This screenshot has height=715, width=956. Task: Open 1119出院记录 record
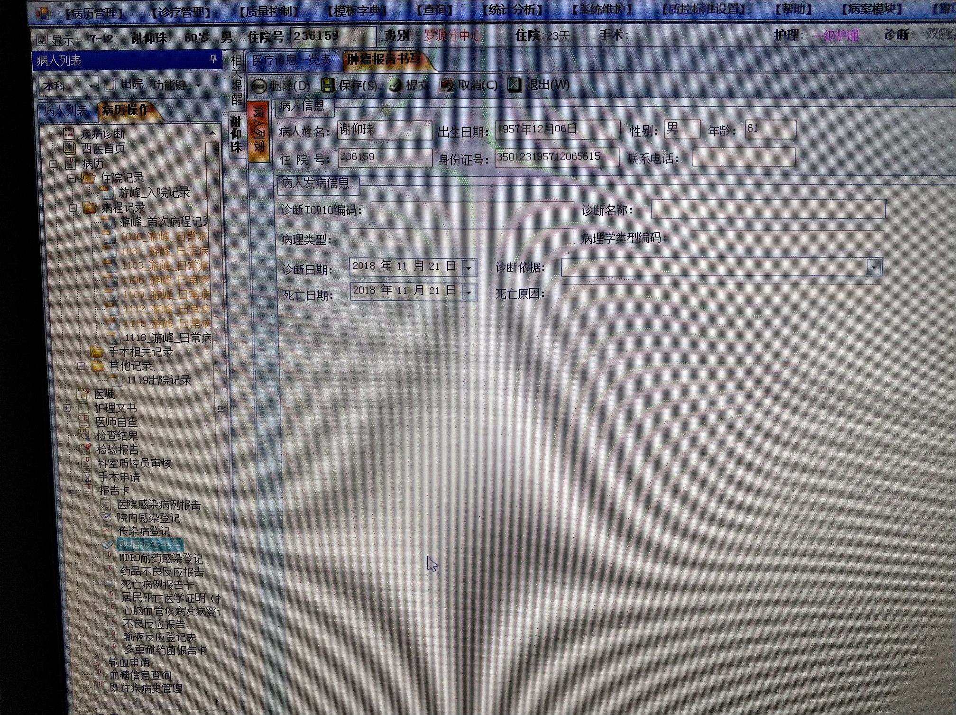(x=158, y=380)
